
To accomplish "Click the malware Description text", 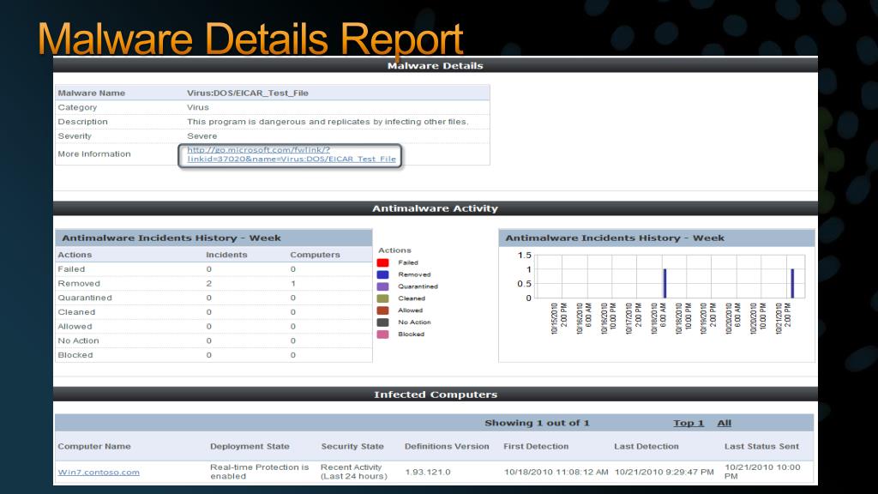I will [x=328, y=122].
